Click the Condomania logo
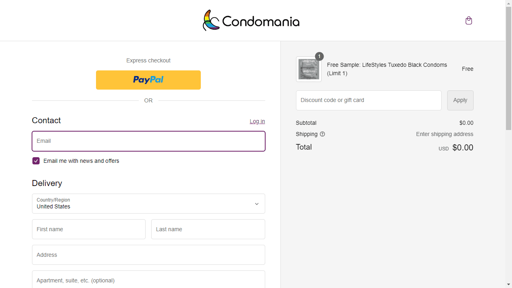 (251, 20)
